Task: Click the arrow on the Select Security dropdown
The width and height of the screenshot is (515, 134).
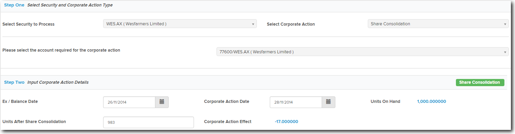Action: coord(253,24)
